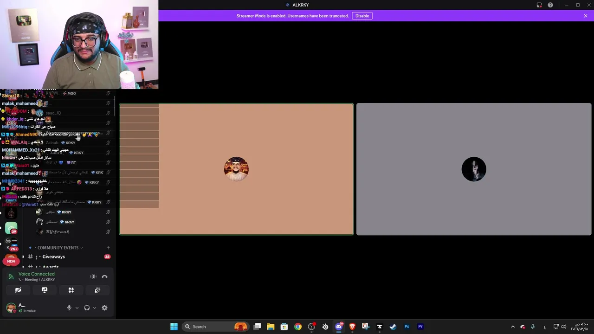Open Windows Start menu
The height and width of the screenshot is (334, 594).
coord(174,327)
